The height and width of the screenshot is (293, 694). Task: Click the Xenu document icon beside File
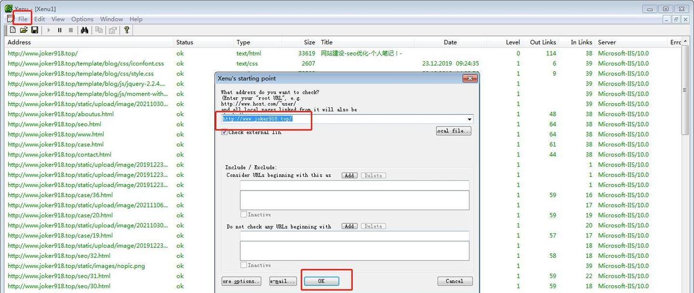10,19
